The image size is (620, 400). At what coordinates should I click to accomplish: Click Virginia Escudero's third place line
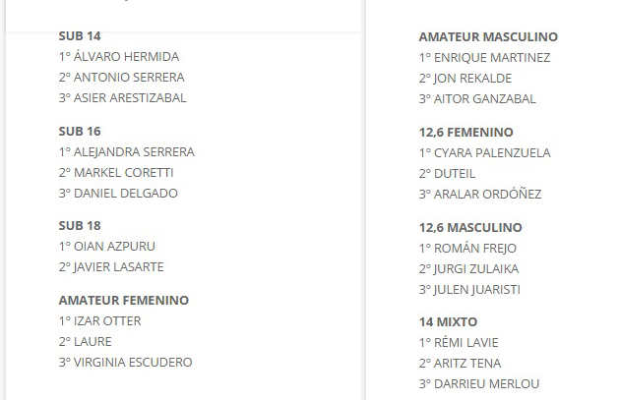tap(125, 362)
